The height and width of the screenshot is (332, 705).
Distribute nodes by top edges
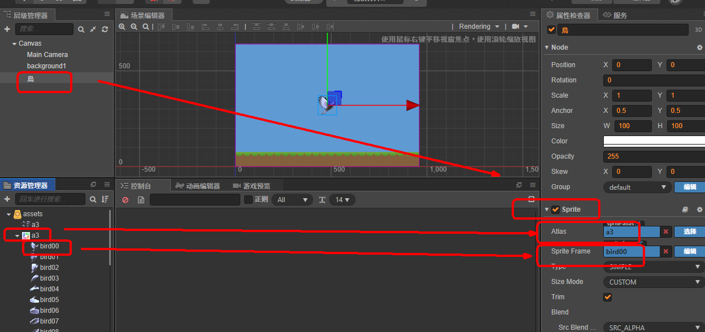pyautogui.click(x=257, y=27)
